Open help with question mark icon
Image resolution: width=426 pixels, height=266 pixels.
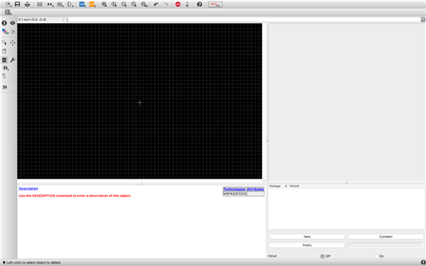(x=199, y=4)
